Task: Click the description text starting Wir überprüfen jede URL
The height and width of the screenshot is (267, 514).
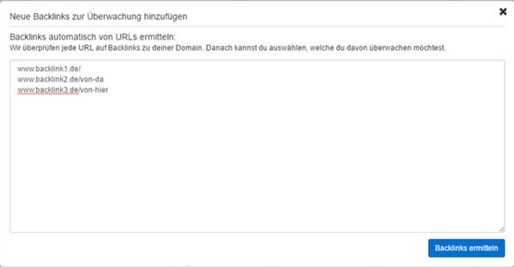Action: (x=228, y=48)
